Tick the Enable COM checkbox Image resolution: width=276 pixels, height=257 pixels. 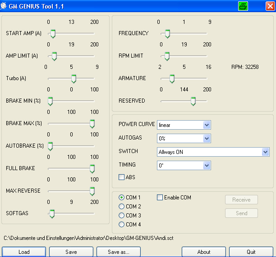point(160,197)
